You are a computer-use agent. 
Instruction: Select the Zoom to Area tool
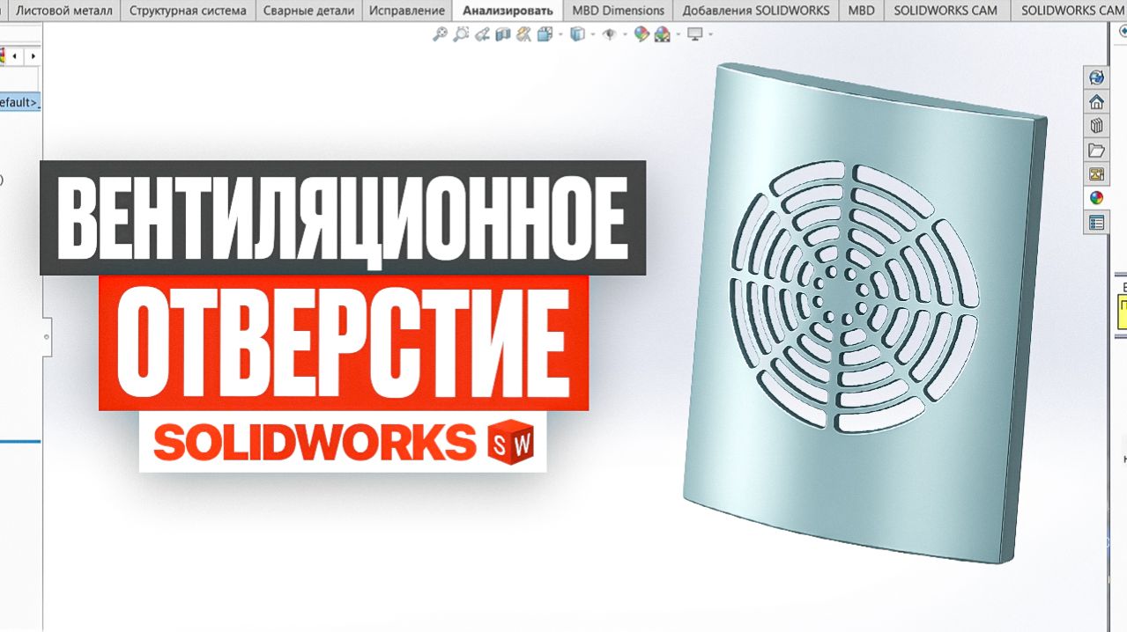[x=461, y=34]
